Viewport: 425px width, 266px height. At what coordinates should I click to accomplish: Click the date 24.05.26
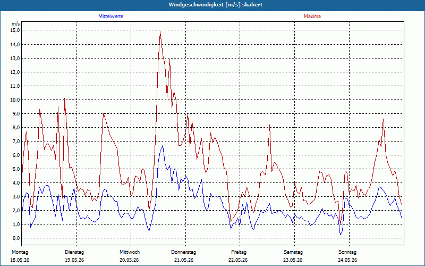pos(347,260)
